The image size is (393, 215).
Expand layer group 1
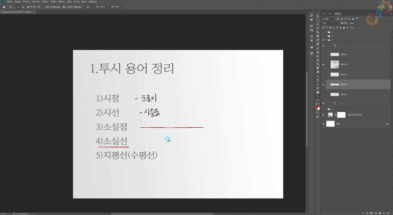pyautogui.click(x=326, y=109)
